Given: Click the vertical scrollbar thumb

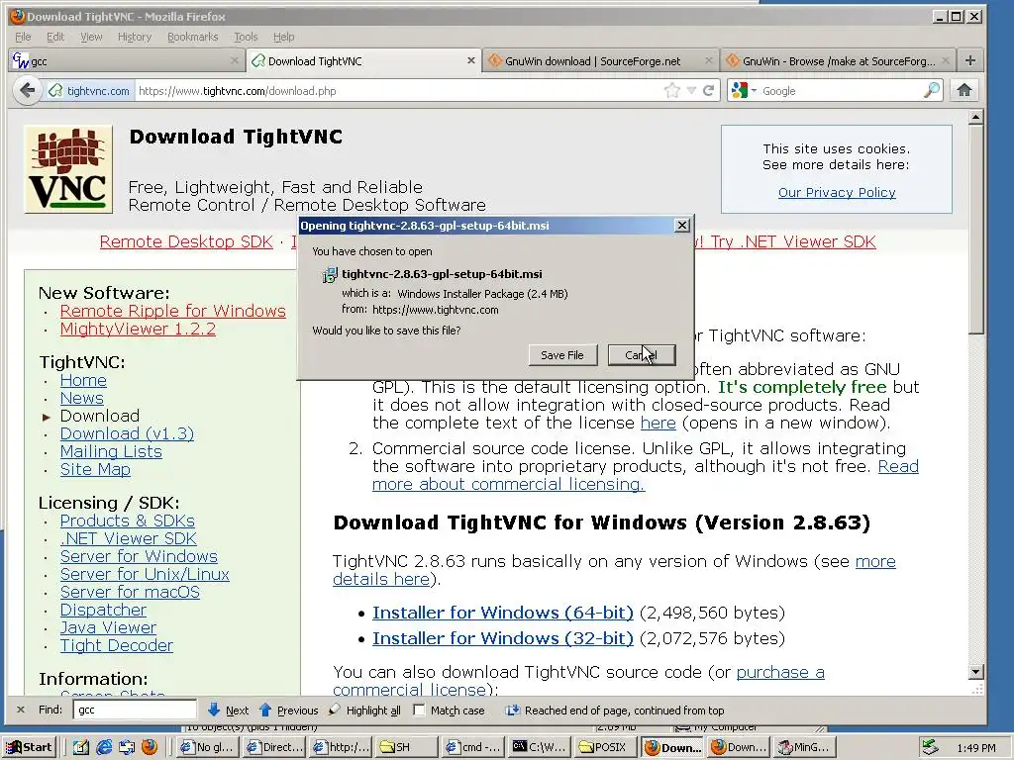Looking at the screenshot, I should [976, 230].
